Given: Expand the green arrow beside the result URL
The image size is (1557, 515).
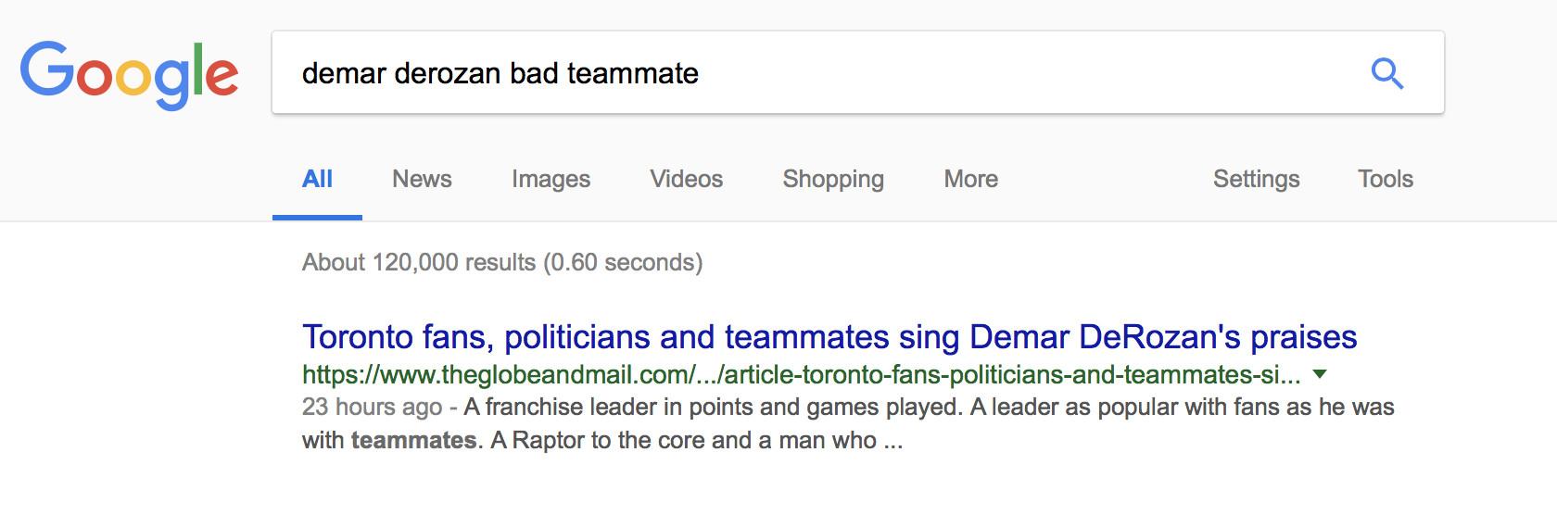Looking at the screenshot, I should pos(1321,375).
